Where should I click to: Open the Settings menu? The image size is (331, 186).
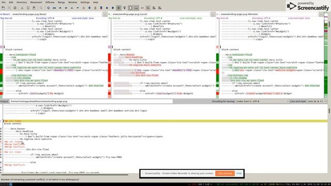point(85,2)
